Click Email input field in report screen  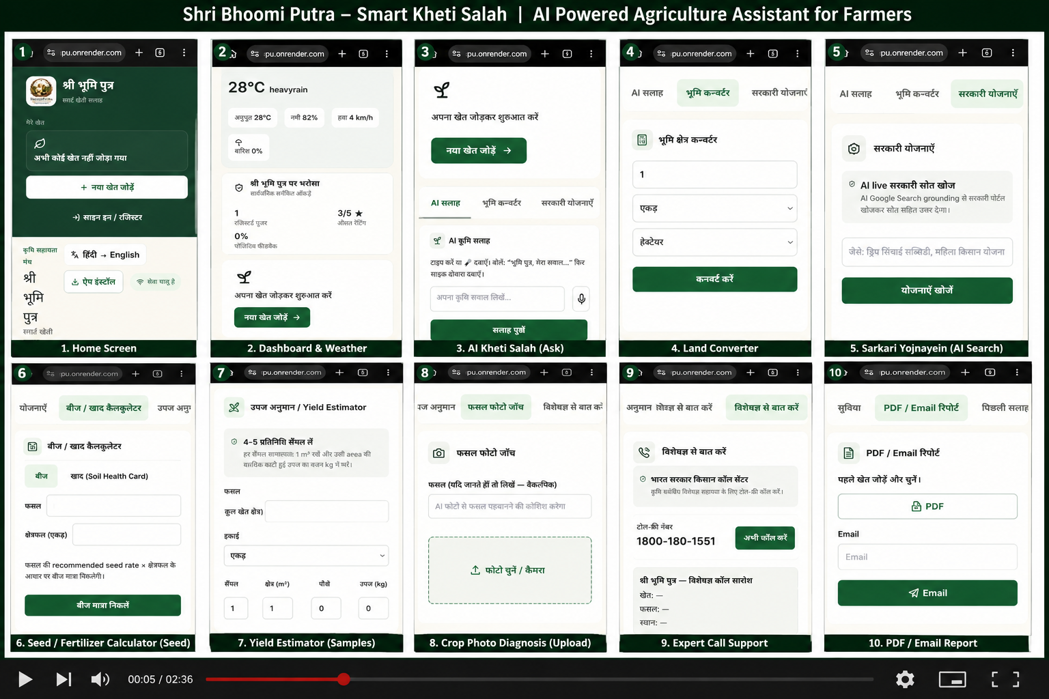pos(927,557)
